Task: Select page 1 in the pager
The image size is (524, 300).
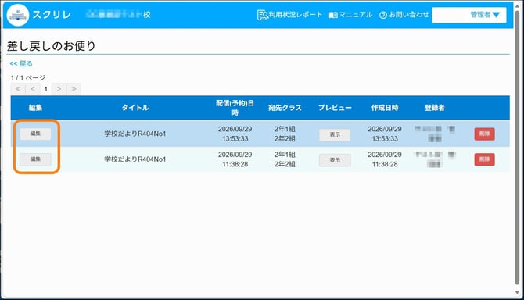Action: click(x=46, y=89)
